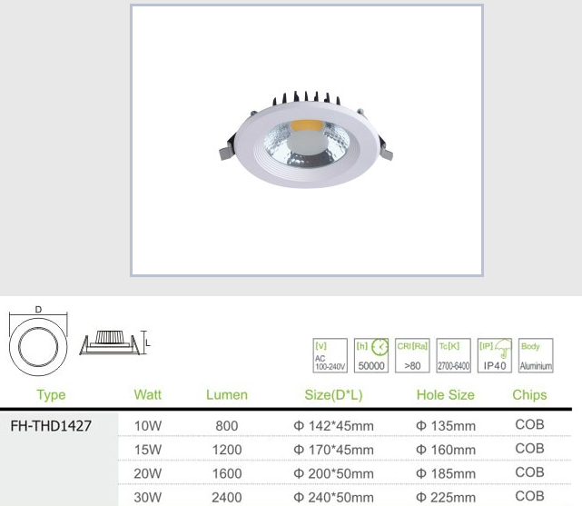This screenshot has height=506, width=582.
Task: Select the Φ 200*50mm size cell
Action: tap(333, 473)
